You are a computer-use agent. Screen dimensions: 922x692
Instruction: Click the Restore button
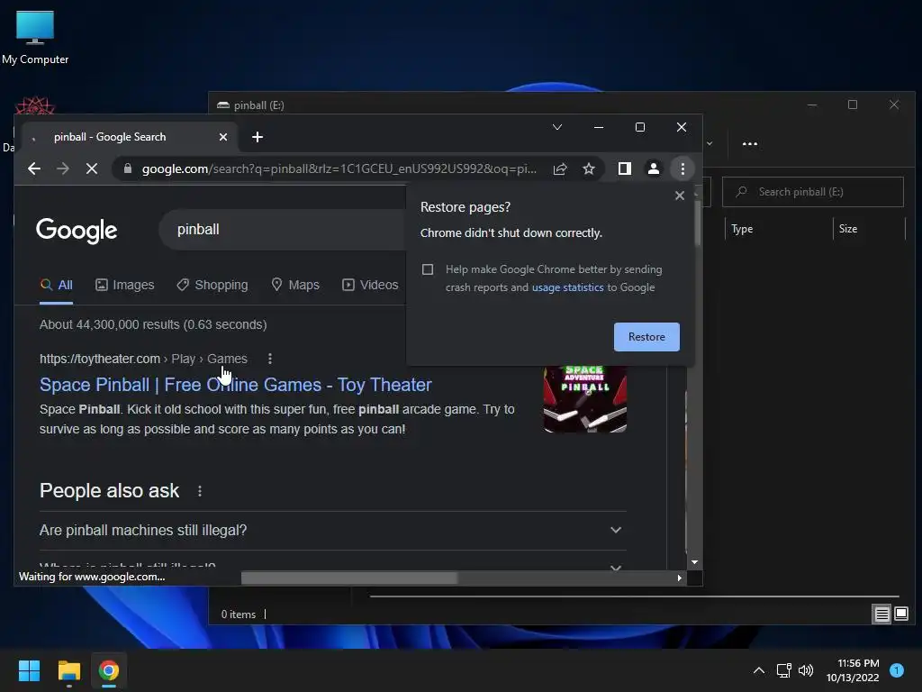click(646, 337)
